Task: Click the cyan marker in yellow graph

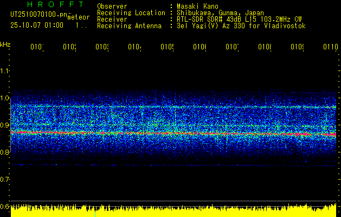Action: tap(95, 214)
